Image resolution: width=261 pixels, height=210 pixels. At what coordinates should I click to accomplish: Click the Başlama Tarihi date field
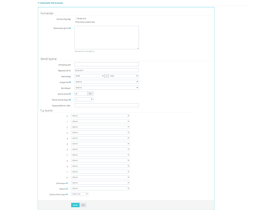point(106,70)
